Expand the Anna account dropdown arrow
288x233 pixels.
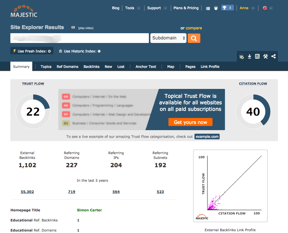(x=253, y=8)
